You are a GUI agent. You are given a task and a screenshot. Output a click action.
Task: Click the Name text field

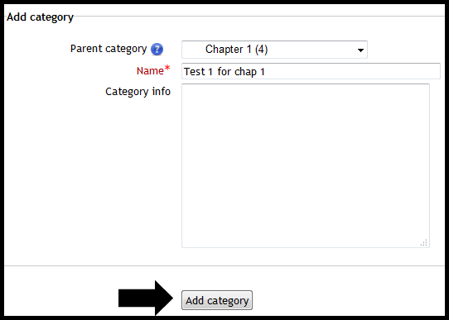311,71
